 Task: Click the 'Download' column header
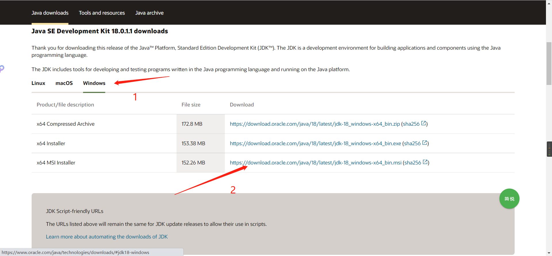coord(242,105)
